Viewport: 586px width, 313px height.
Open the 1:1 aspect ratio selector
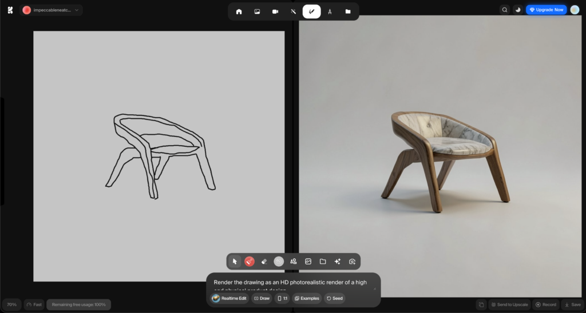282,298
